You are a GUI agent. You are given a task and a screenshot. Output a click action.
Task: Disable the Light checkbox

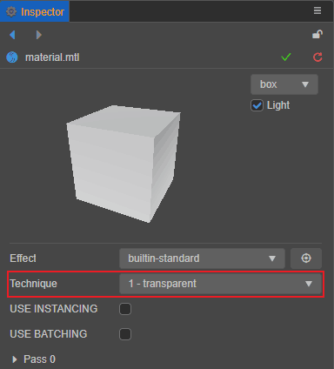(257, 105)
